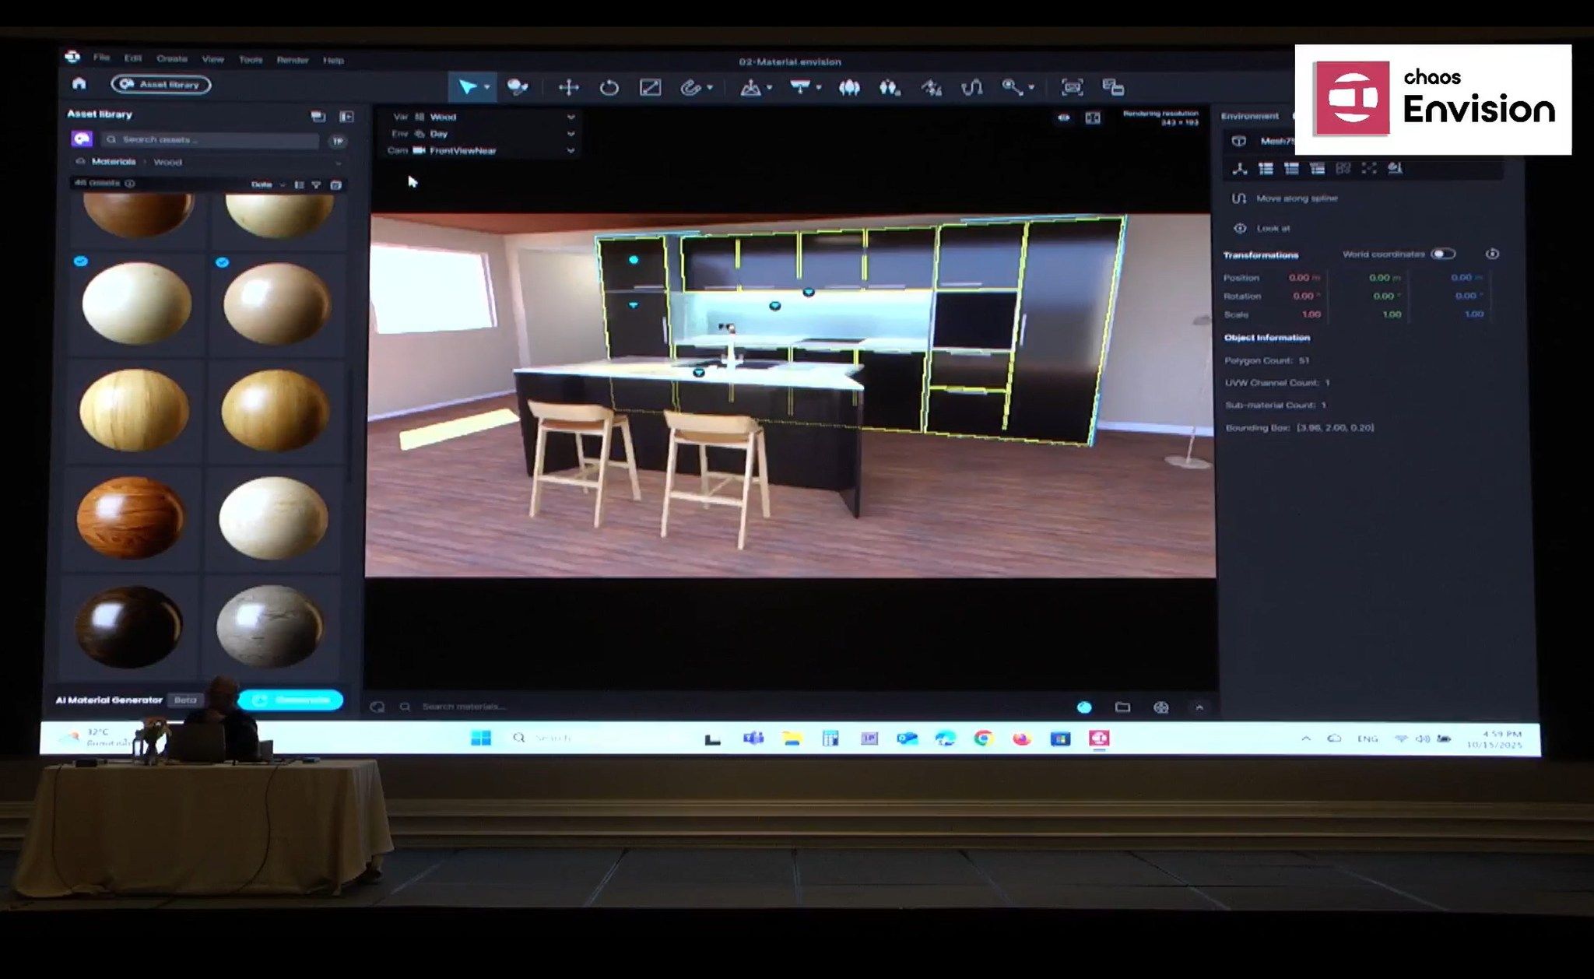
Task: Click the Home icon
Action: 79,84
